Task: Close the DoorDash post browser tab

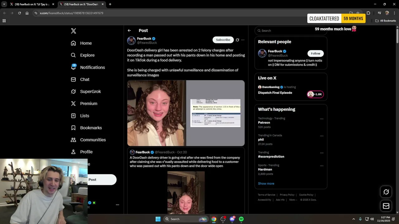Action: pyautogui.click(x=103, y=4)
